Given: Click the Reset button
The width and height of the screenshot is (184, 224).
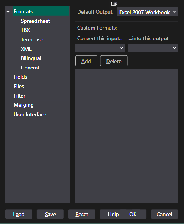Looking at the screenshot, I should click(x=82, y=214).
